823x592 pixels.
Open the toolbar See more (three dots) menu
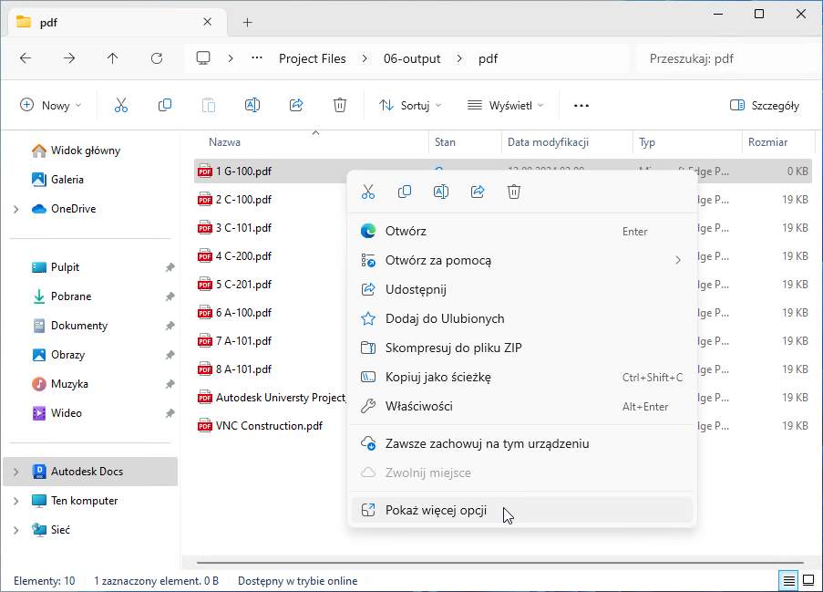point(581,106)
